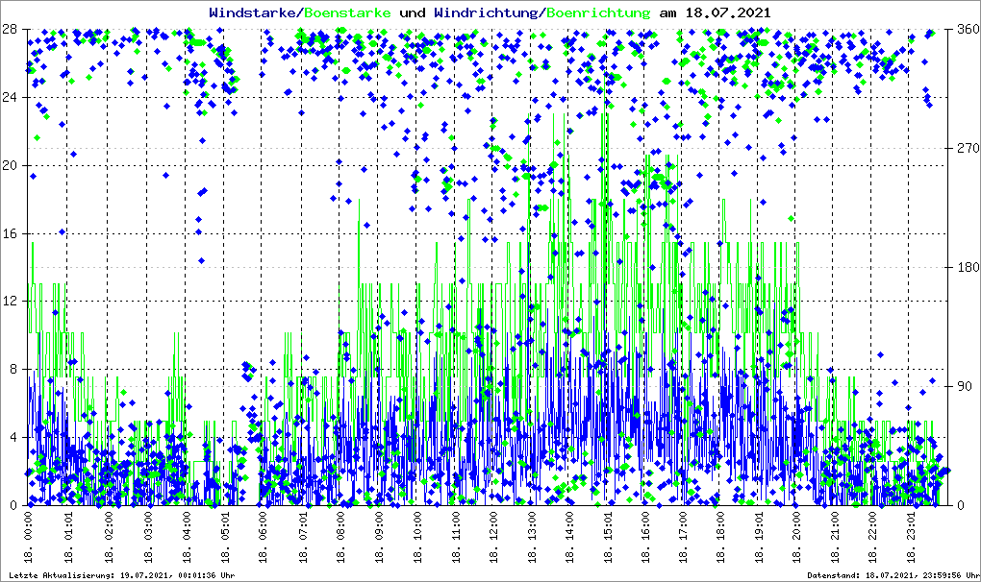The height and width of the screenshot is (582, 981).
Task: Select the "18. 23:01" time axis label
Action: 913,537
